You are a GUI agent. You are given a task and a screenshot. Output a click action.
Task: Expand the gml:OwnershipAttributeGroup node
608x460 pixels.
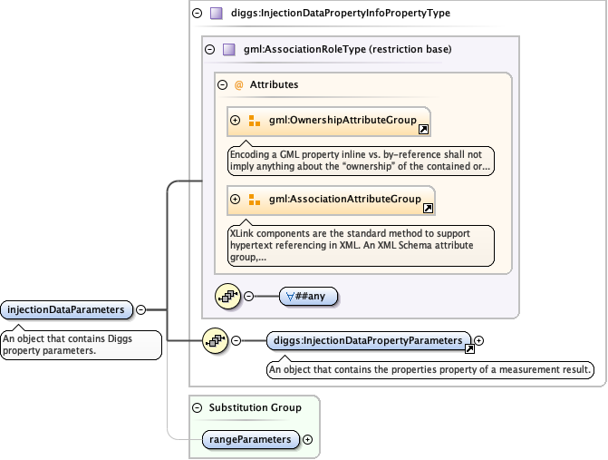click(x=236, y=120)
